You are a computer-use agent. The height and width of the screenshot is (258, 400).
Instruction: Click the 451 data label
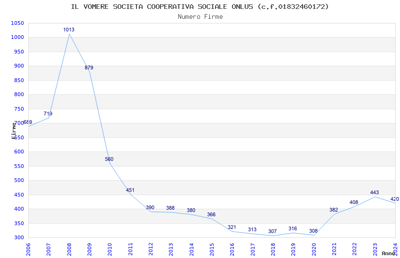[x=130, y=190]
